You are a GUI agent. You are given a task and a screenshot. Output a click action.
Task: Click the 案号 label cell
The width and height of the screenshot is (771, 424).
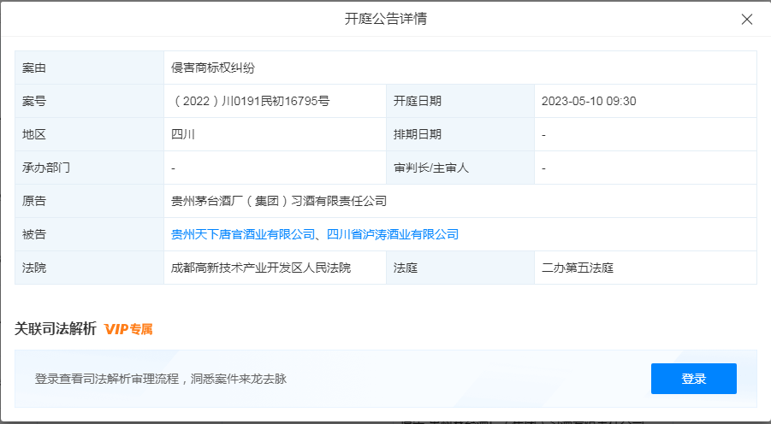tap(90, 101)
